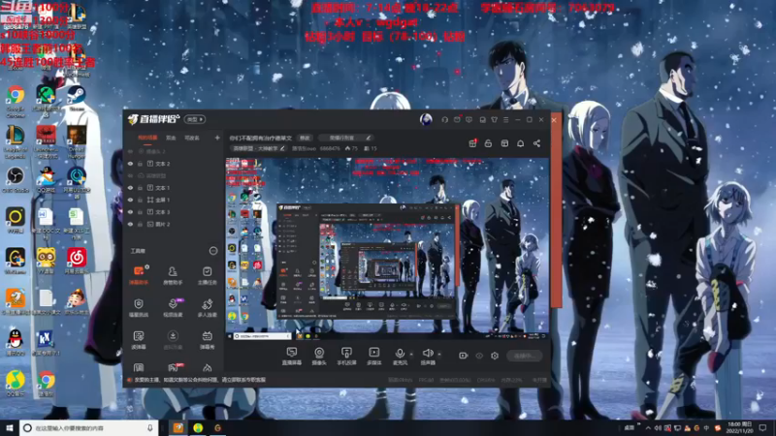Open the 多人连麦 multi-person co-stream tool
The width and height of the screenshot is (776, 436).
[207, 307]
